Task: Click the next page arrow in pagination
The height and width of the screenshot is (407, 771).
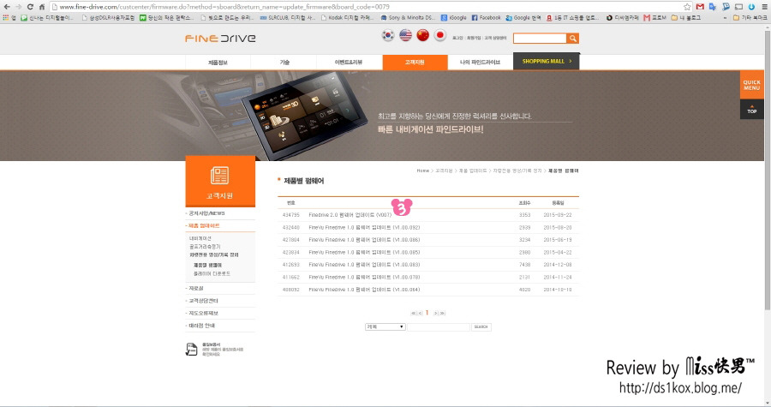Action: (x=436, y=313)
